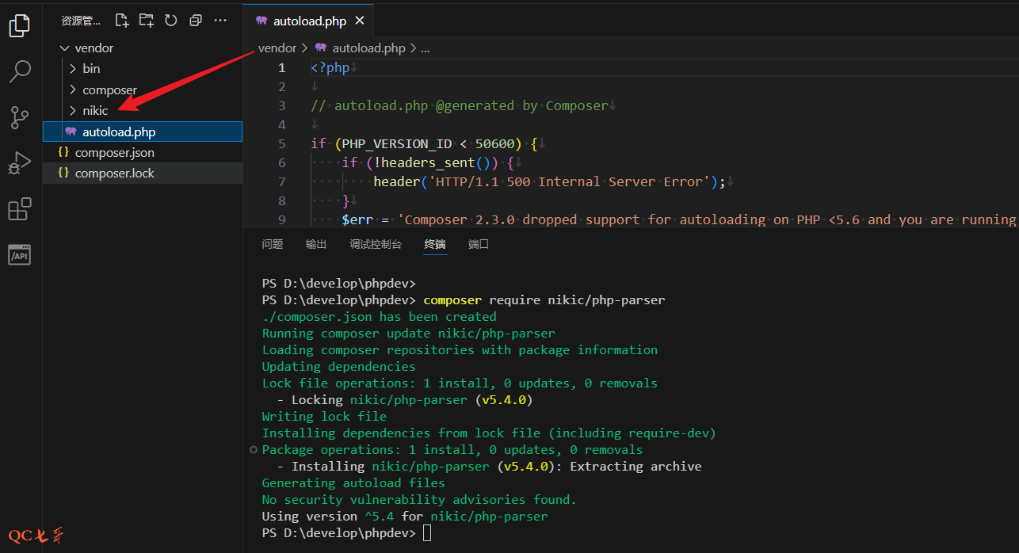This screenshot has width=1019, height=553.
Task: Click the Collapse Folders icon
Action: pyautogui.click(x=195, y=20)
